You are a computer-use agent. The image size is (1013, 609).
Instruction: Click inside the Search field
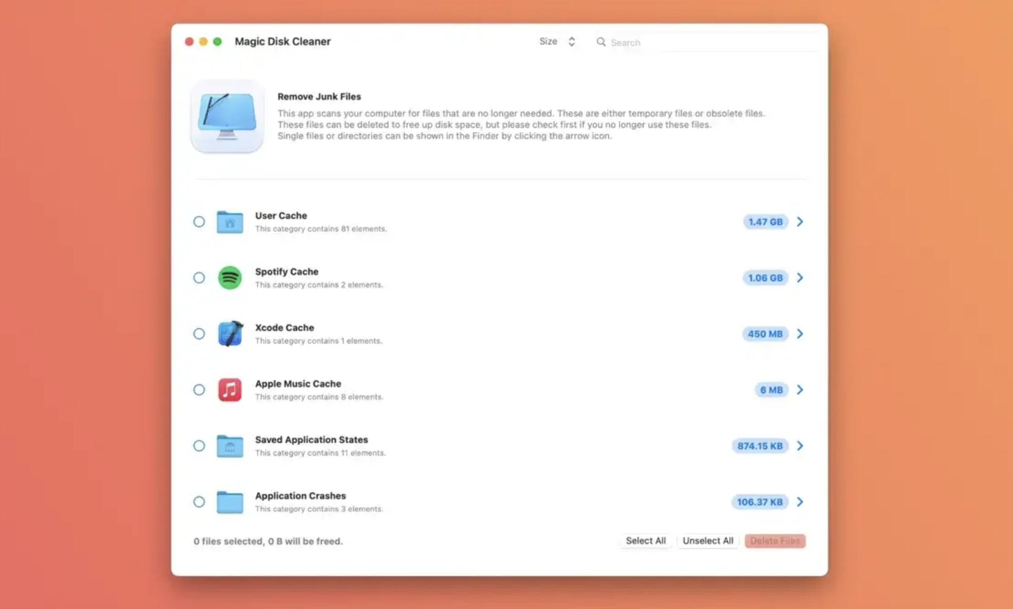pyautogui.click(x=661, y=42)
